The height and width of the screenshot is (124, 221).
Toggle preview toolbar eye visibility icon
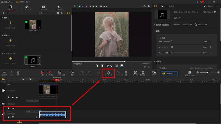coord(107,6)
